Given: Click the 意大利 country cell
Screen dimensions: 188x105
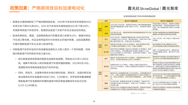Looking at the screenshot, I should pos(106,52).
